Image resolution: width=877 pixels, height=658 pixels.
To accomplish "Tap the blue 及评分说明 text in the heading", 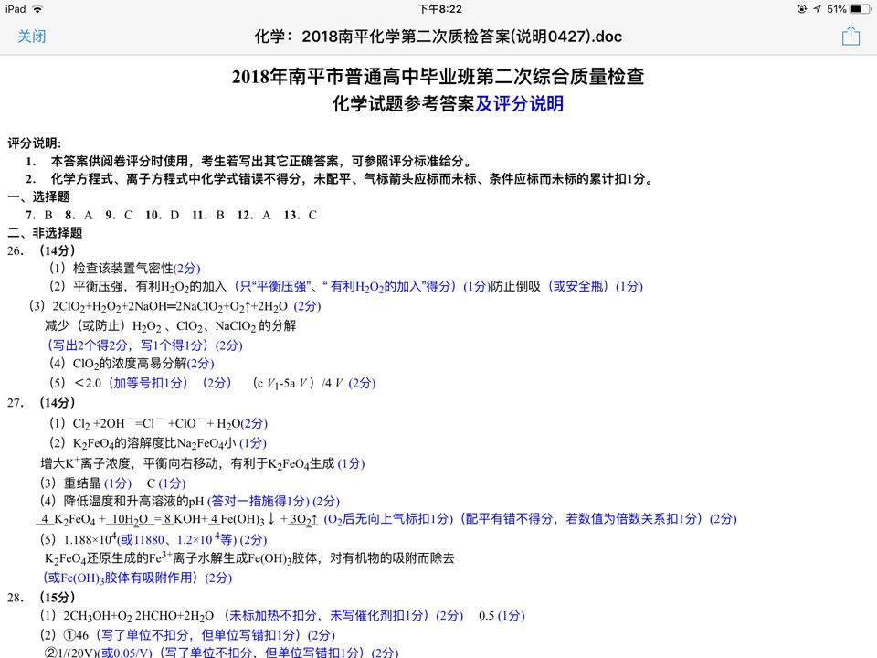I will click(519, 103).
